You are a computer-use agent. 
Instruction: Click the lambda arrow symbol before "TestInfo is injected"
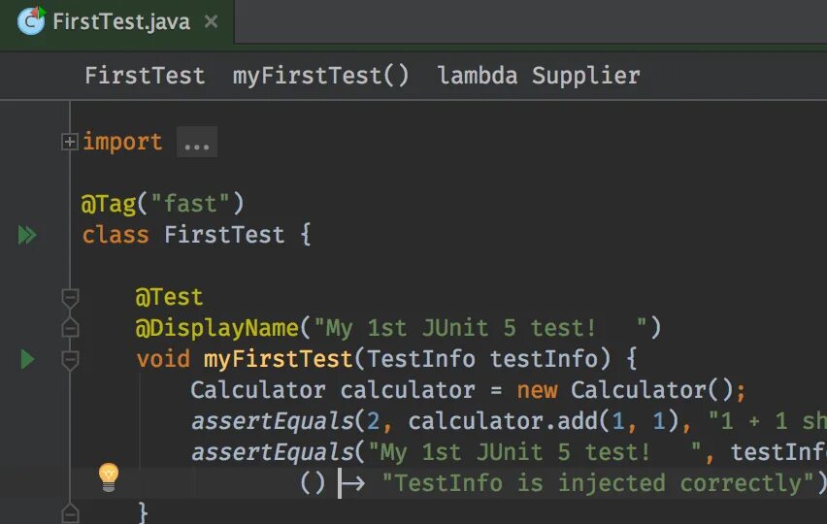tap(350, 483)
